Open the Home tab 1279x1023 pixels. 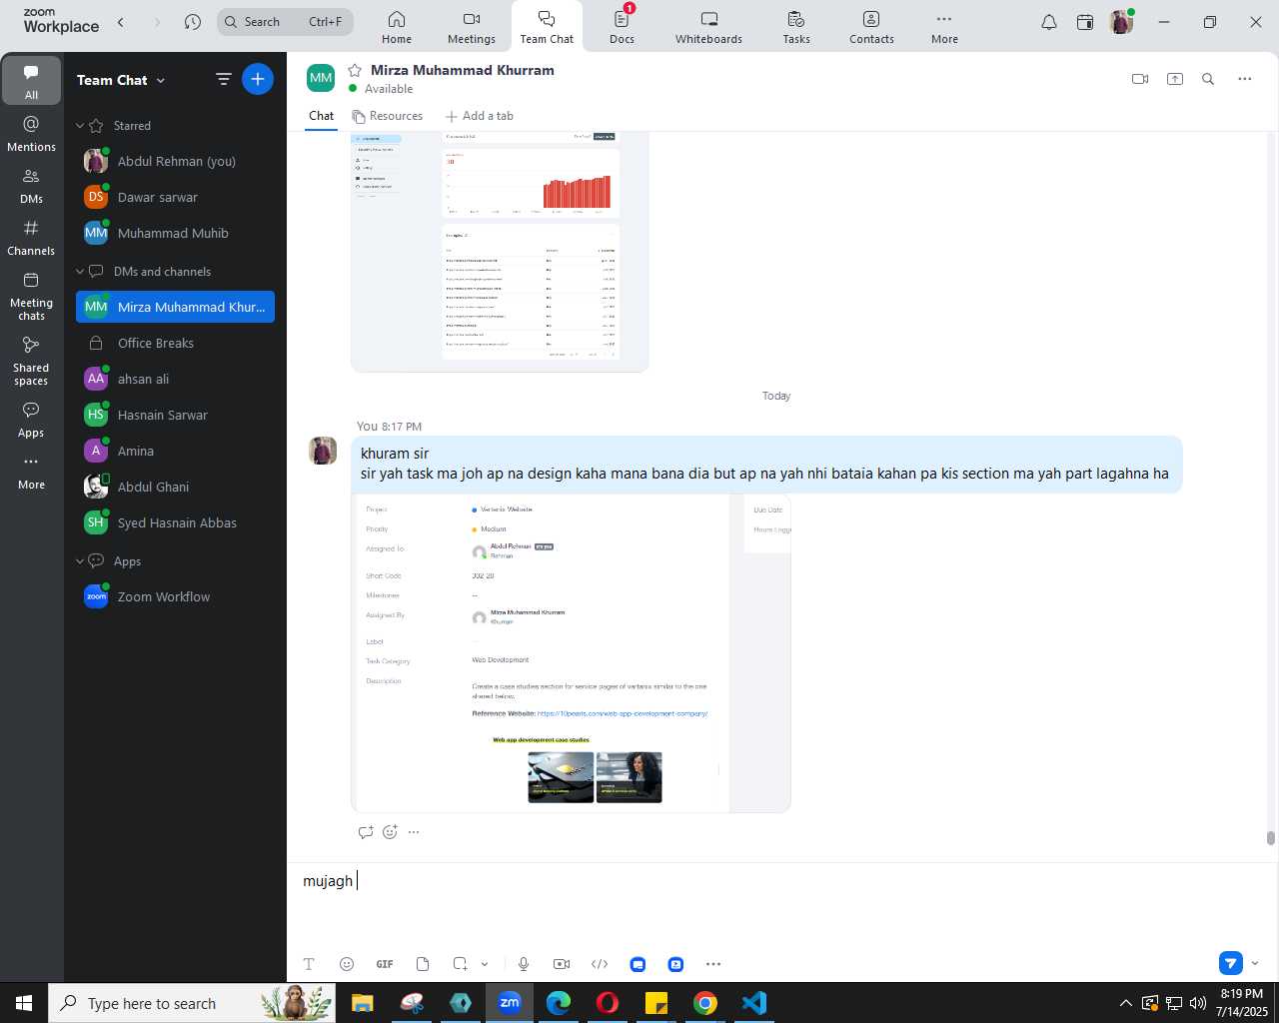397,27
